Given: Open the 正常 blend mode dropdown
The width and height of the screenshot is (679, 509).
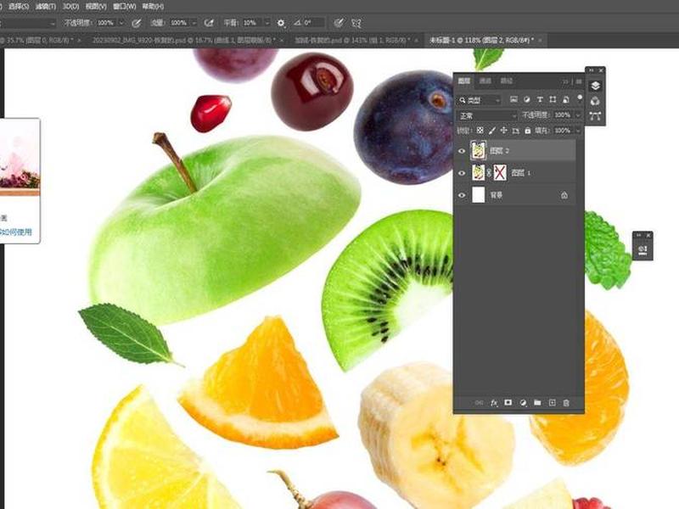Looking at the screenshot, I should (x=487, y=115).
